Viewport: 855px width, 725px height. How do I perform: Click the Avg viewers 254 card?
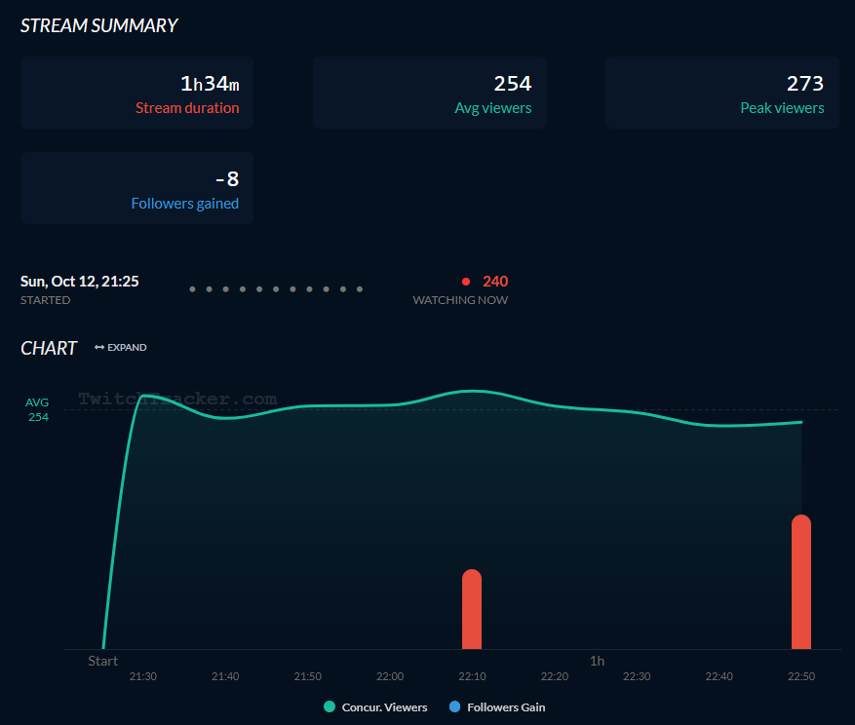point(430,93)
